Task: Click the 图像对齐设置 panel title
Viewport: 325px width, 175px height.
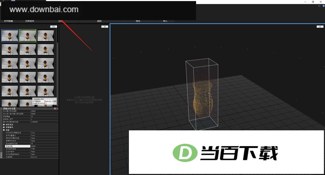Action: 9,108
